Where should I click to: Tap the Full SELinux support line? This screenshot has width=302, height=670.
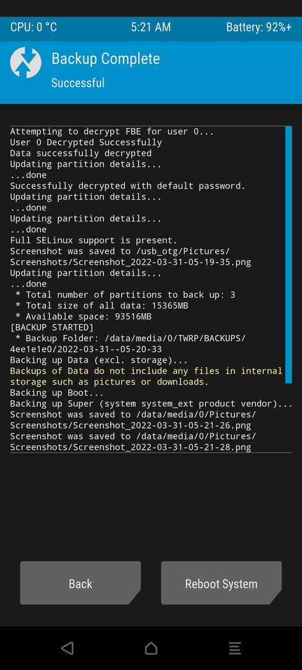(x=94, y=240)
